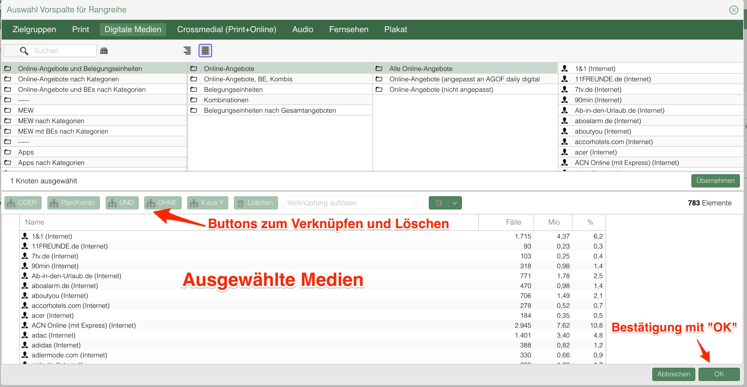The image size is (747, 387).
Task: Click the Abbrechen button
Action: tap(673, 374)
